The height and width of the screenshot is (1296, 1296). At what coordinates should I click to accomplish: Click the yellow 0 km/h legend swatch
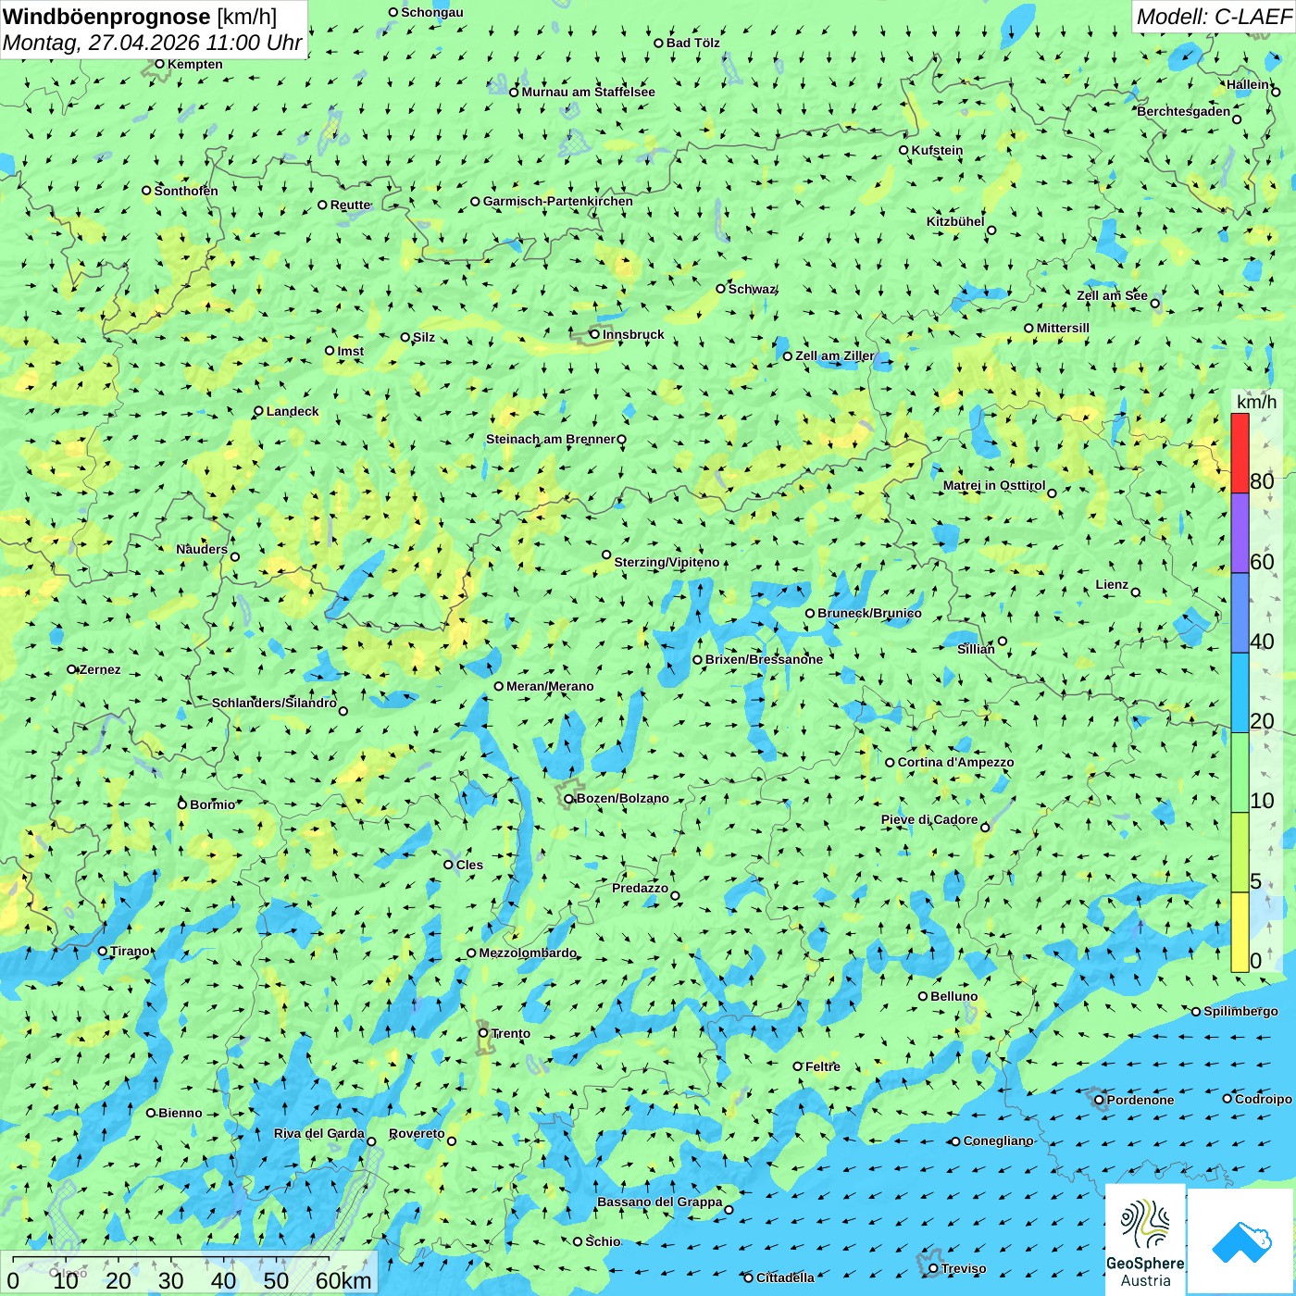tap(1240, 932)
